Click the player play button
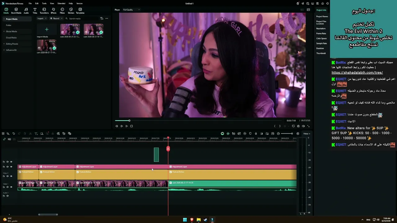This screenshot has height=223, width=397. 127,126
